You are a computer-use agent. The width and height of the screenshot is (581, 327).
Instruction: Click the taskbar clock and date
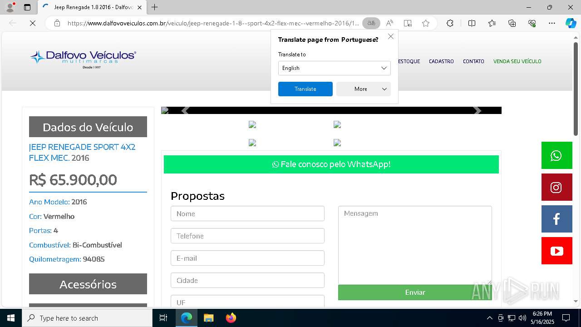click(x=542, y=318)
